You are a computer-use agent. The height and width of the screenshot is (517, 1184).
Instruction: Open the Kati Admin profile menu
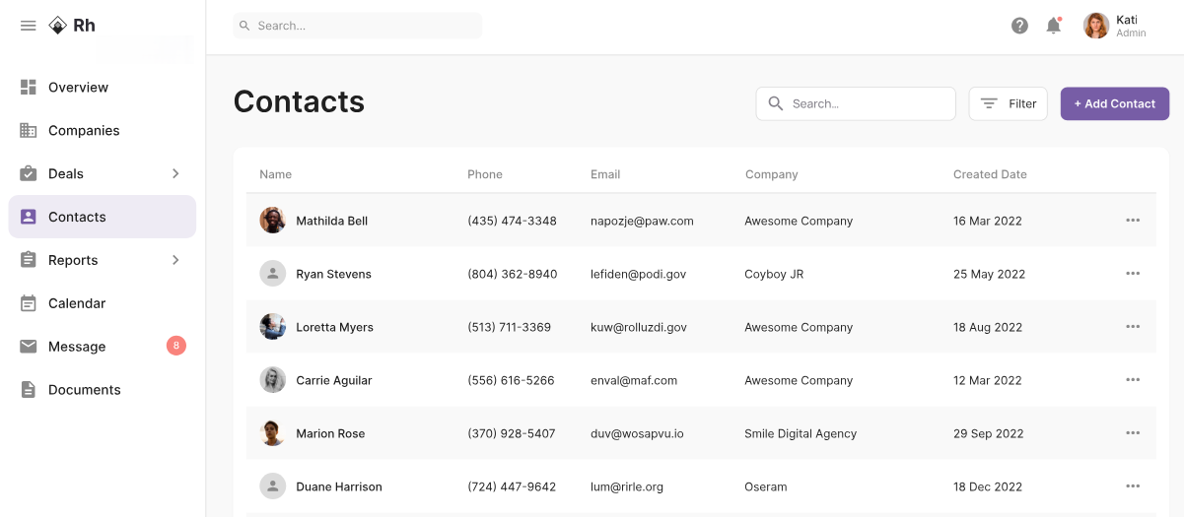(x=1115, y=26)
